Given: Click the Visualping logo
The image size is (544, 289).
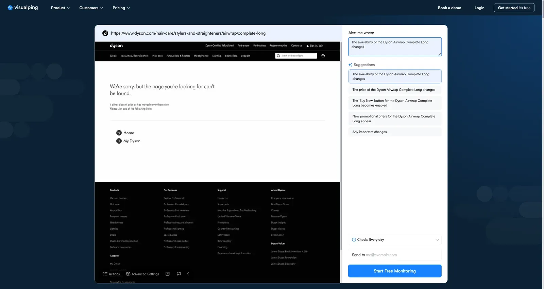Looking at the screenshot, I should [x=23, y=7].
